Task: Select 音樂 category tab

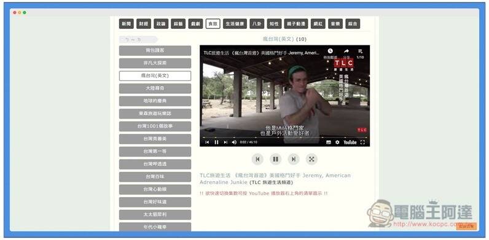Action: tap(335, 24)
